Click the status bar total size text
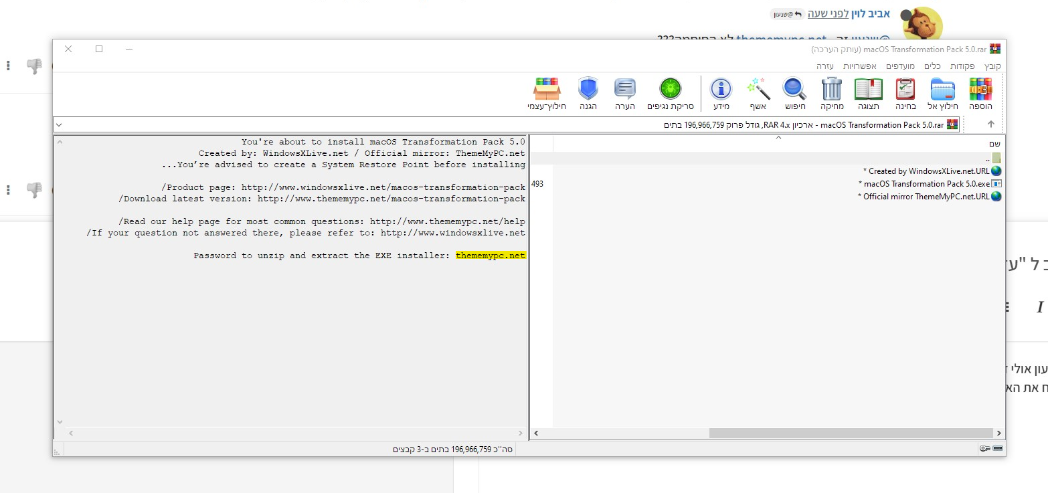Viewport: 1048px width, 493px height. (x=452, y=449)
